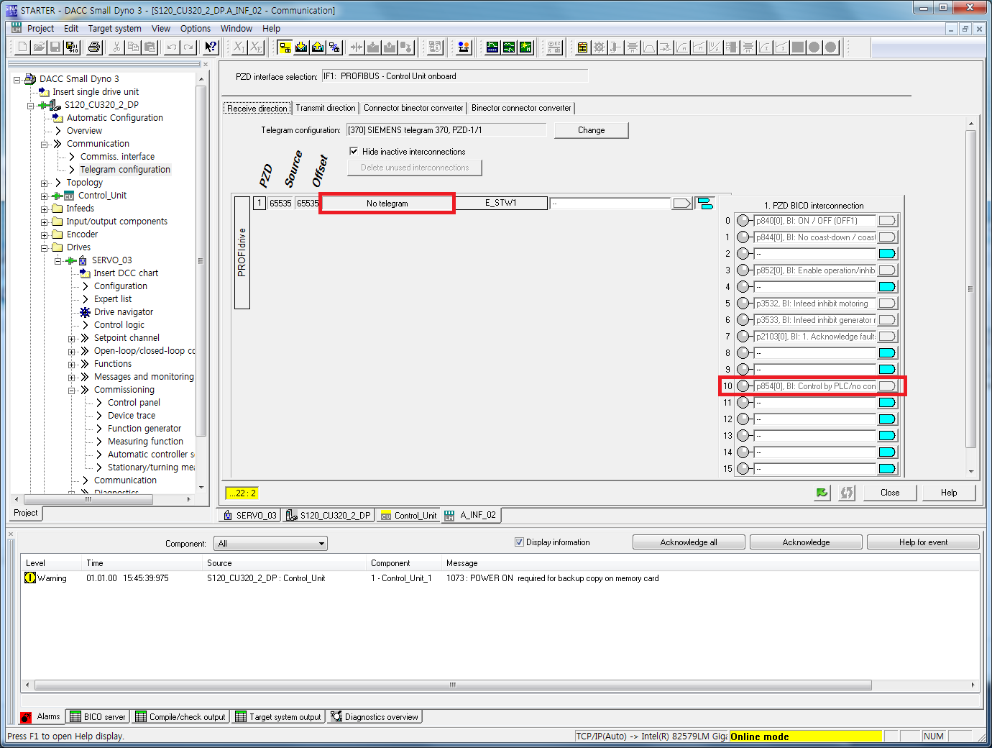Open Compile/check output tab
Image resolution: width=992 pixels, height=748 pixels.
pos(180,717)
